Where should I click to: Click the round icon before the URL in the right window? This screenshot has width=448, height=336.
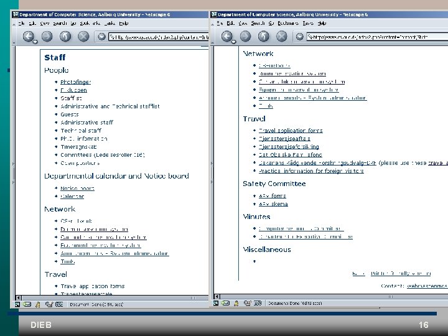[300, 37]
